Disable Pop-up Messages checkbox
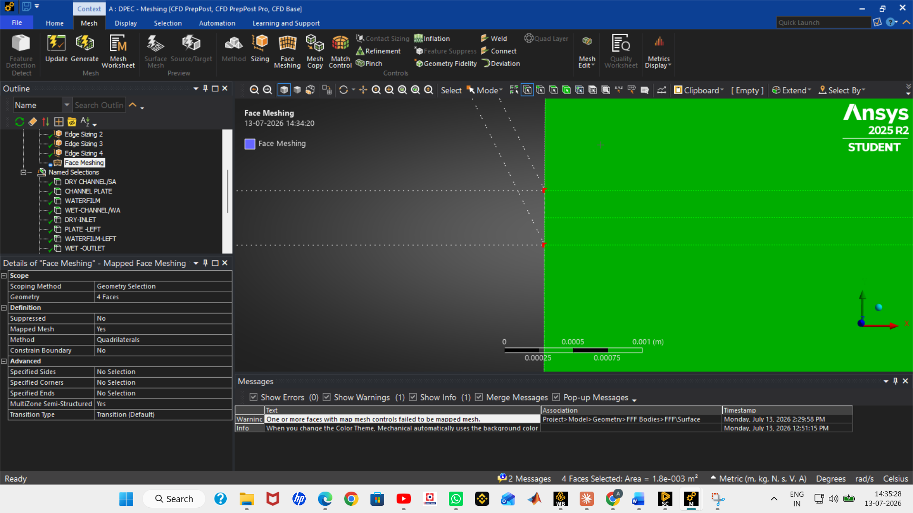913x513 pixels. pos(556,397)
